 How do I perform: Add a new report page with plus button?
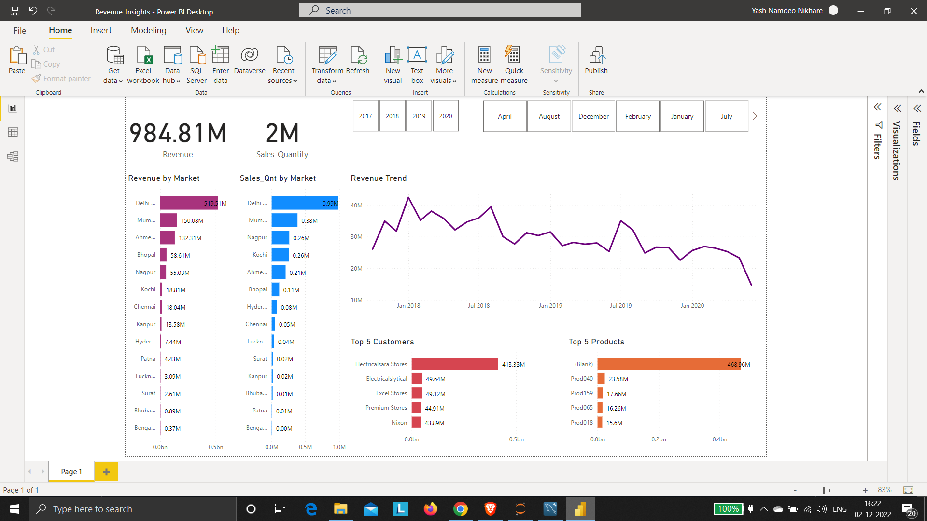click(106, 471)
